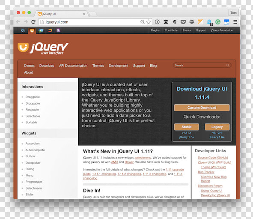253x219 pixels.
Task: Click the Pocket extension icon
Action: [183, 22]
